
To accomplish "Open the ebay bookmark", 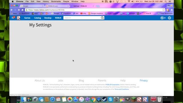I will coord(35,13).
